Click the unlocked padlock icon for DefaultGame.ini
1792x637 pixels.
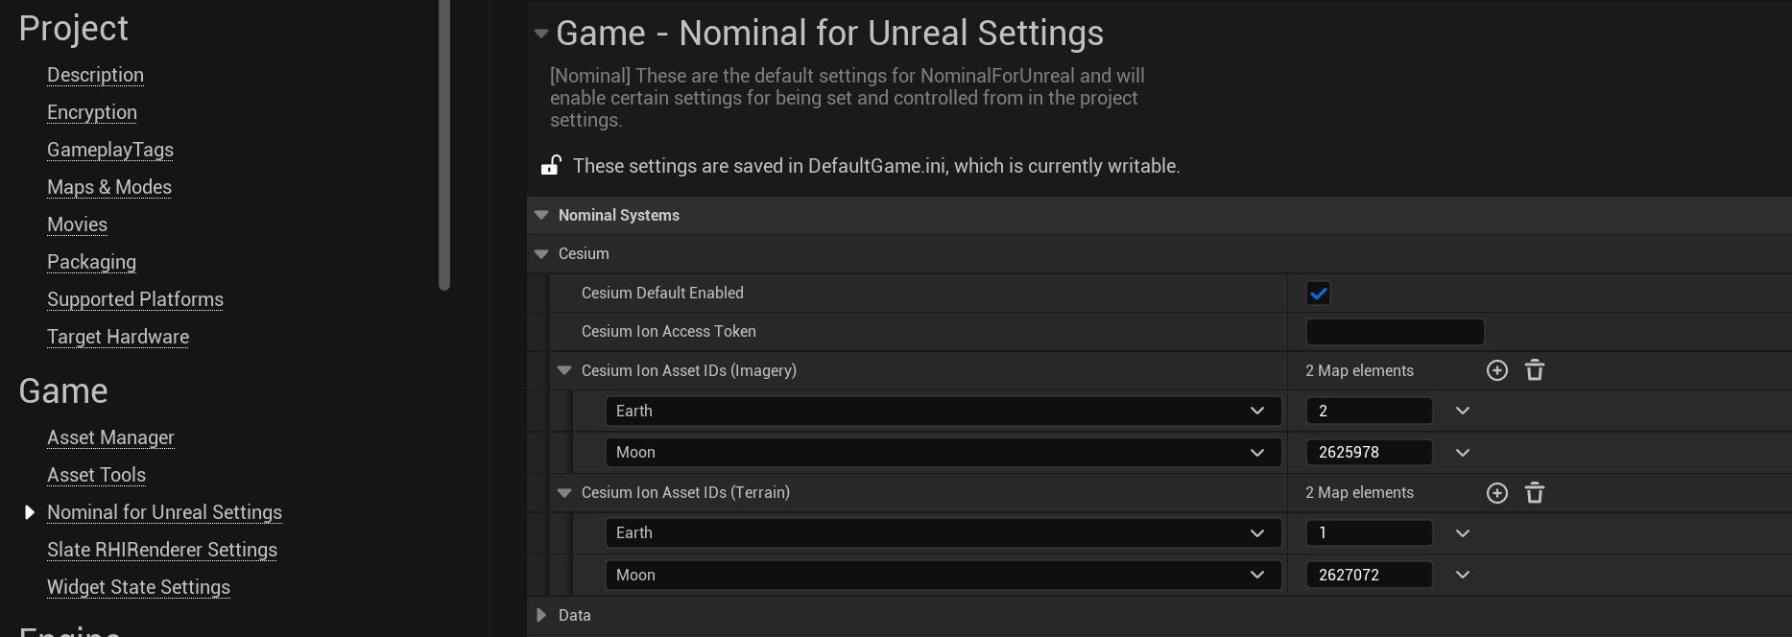coord(550,166)
